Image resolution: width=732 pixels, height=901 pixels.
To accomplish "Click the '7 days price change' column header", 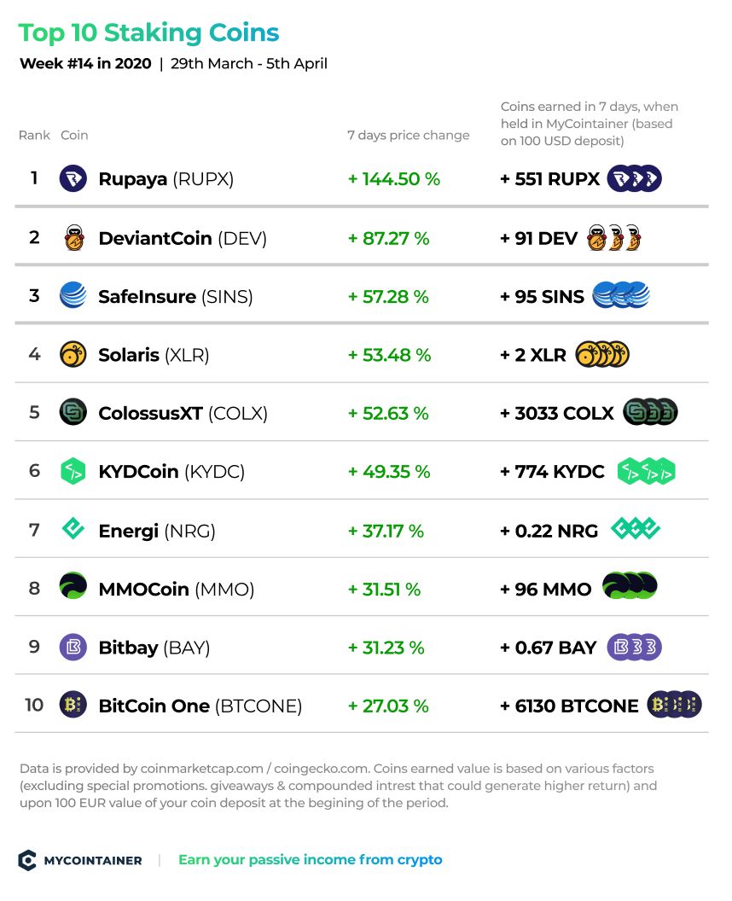I will [x=408, y=135].
